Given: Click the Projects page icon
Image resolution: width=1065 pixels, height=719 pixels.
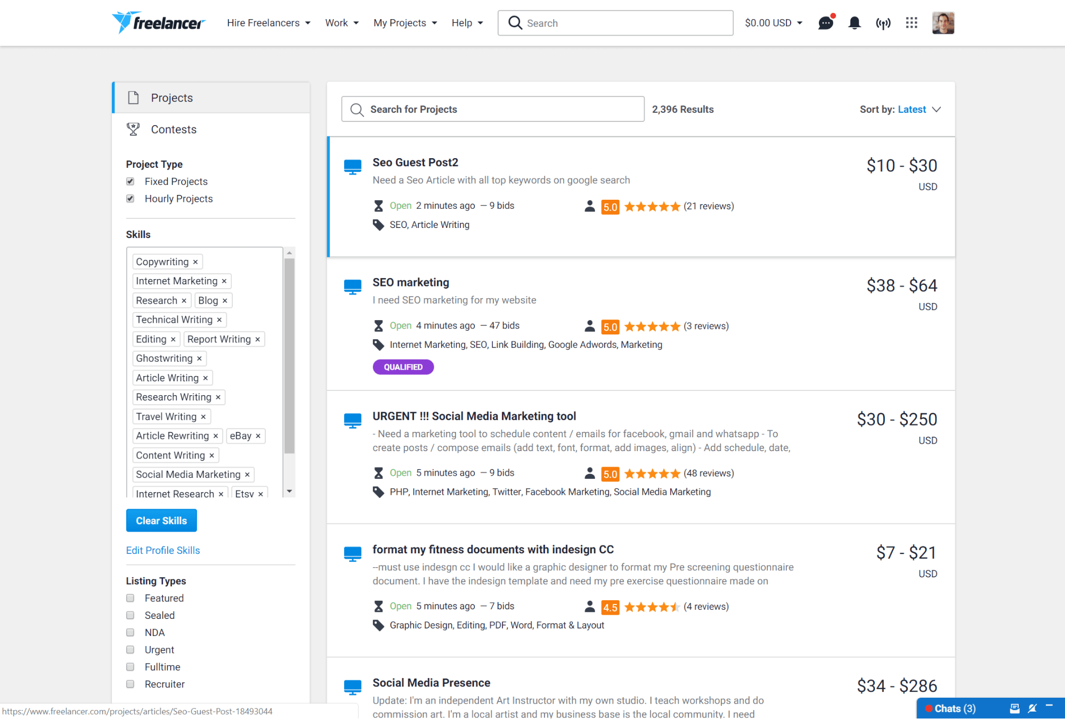Looking at the screenshot, I should 134,97.
